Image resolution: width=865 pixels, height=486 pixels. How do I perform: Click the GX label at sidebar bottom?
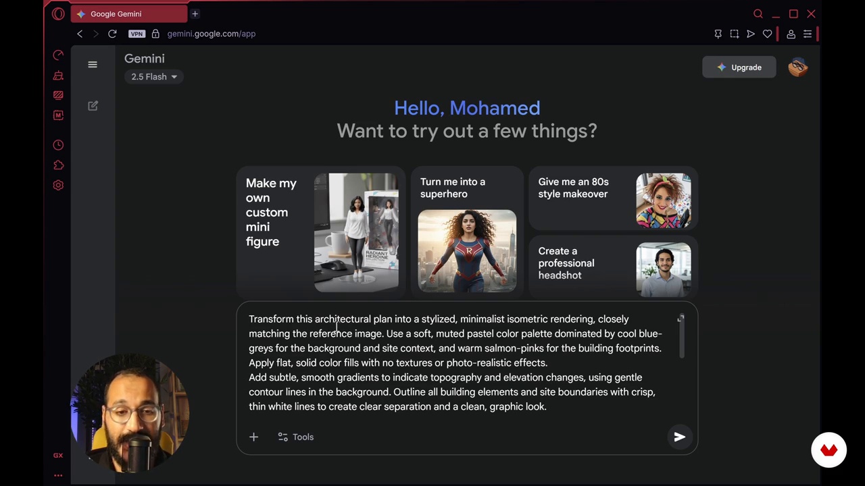[58, 456]
